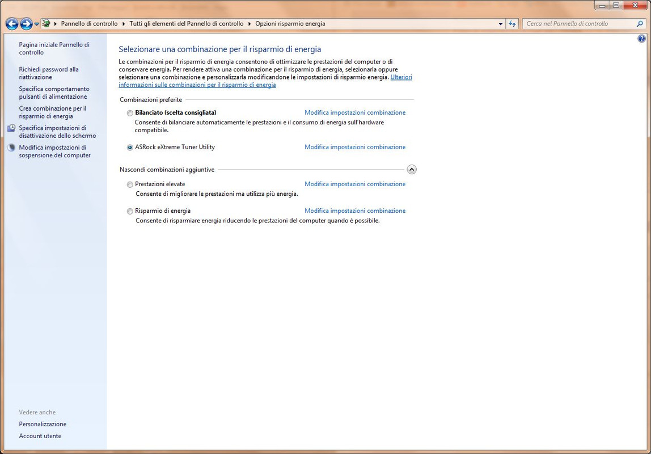
Task: Open Personalizzazione under Vedere anche
Action: tap(43, 424)
